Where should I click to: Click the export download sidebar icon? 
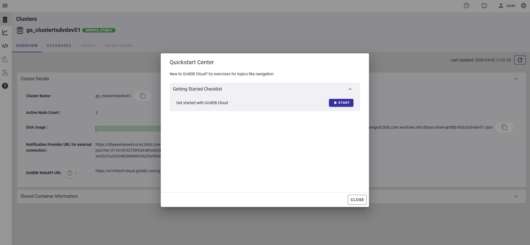(5, 72)
